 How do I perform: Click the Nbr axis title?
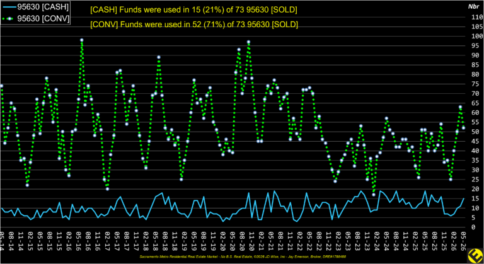(473, 6)
